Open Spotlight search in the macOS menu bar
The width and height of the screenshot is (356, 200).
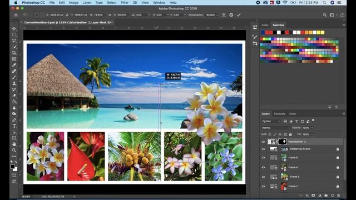[x=325, y=3]
